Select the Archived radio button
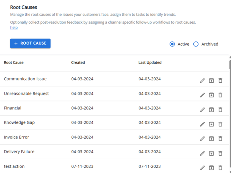Image resolution: width=231 pixels, height=173 pixels. tap(196, 44)
